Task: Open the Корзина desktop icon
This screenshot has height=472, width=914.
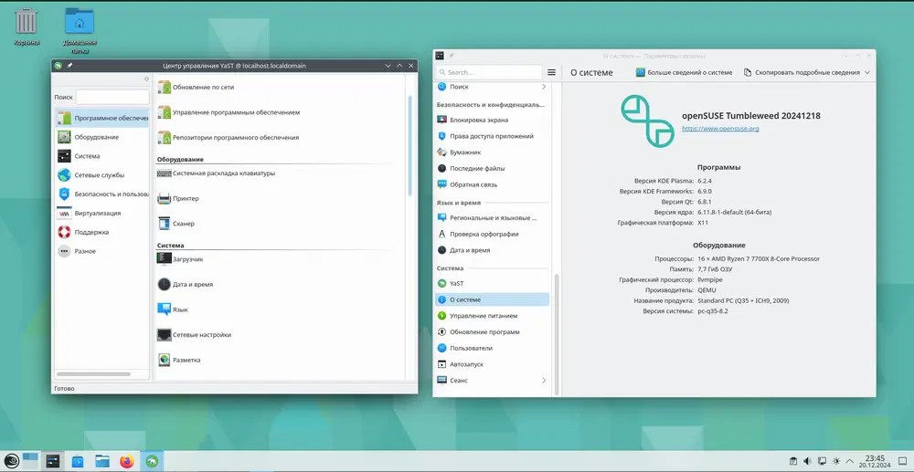Action: (x=27, y=26)
